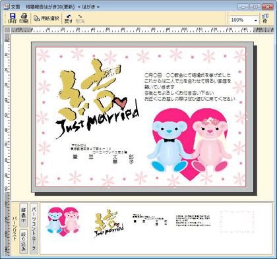Click the 印刷 print icon

(24, 18)
